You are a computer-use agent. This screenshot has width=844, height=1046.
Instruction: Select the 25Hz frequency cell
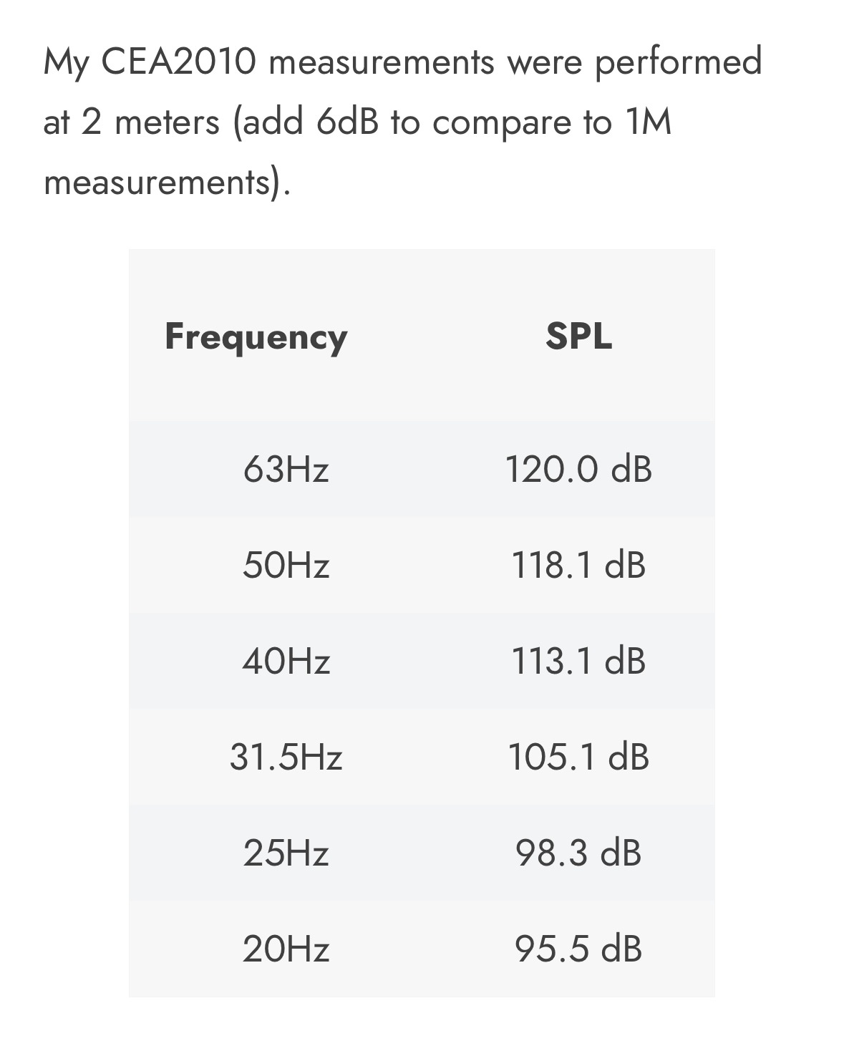tap(286, 853)
